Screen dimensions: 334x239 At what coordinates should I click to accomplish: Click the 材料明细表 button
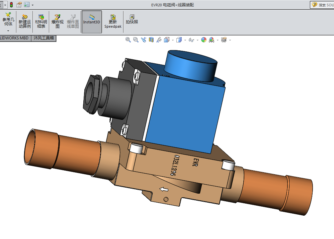click(x=41, y=22)
